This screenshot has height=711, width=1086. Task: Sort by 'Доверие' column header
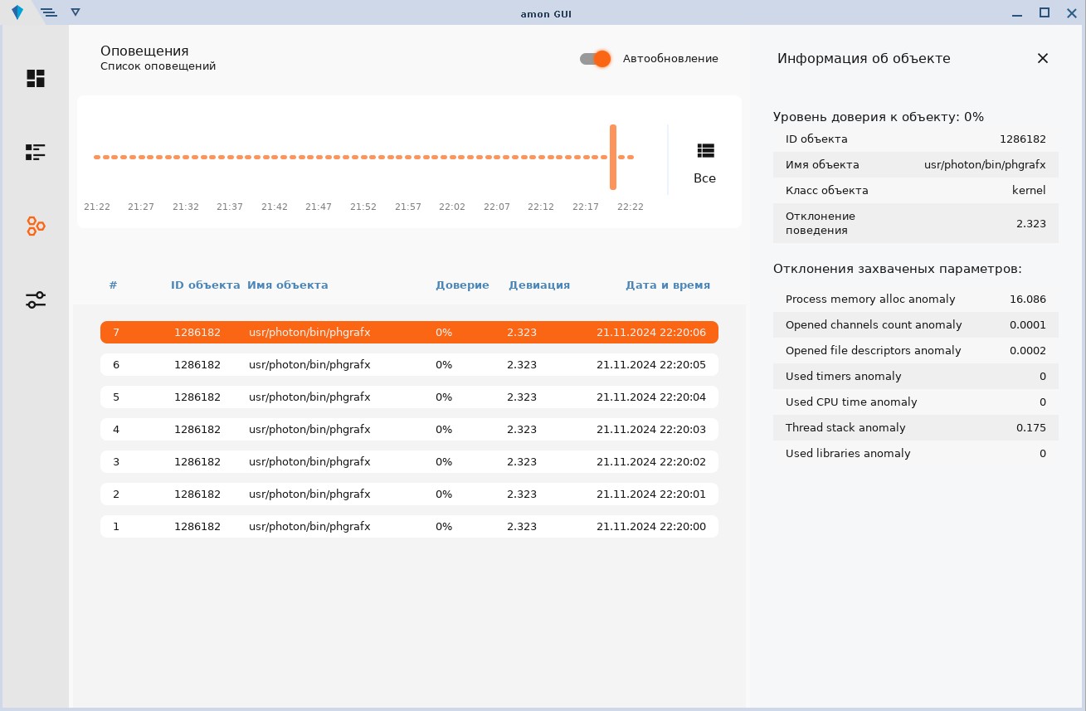tap(462, 285)
